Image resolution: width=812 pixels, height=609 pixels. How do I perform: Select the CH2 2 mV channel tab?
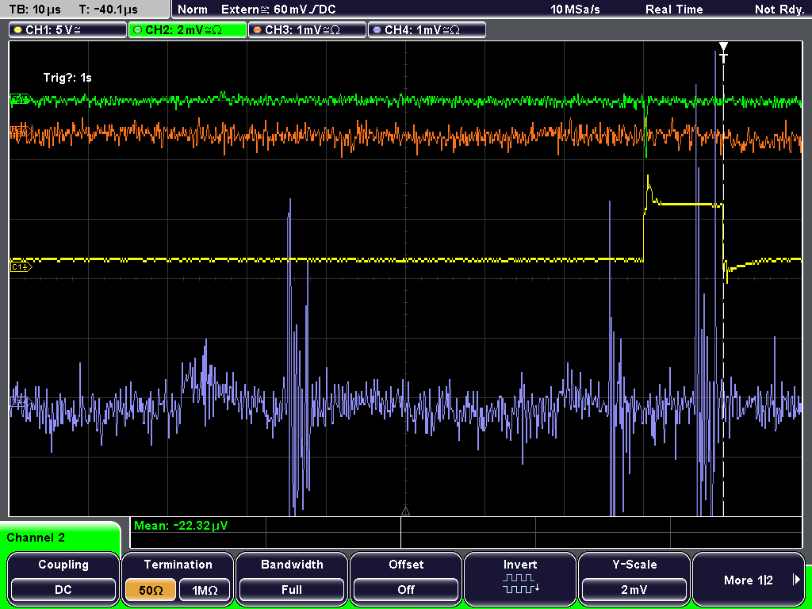tap(187, 30)
